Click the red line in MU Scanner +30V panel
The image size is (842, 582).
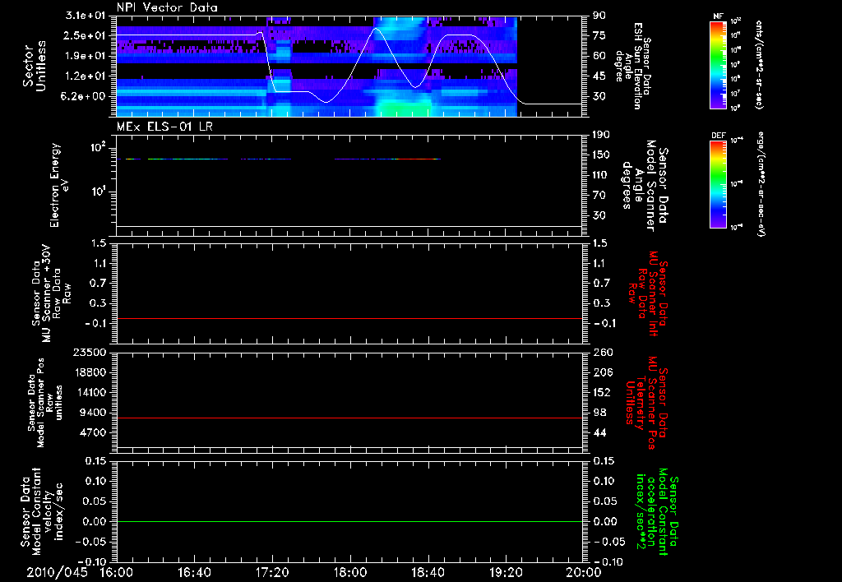(349, 318)
